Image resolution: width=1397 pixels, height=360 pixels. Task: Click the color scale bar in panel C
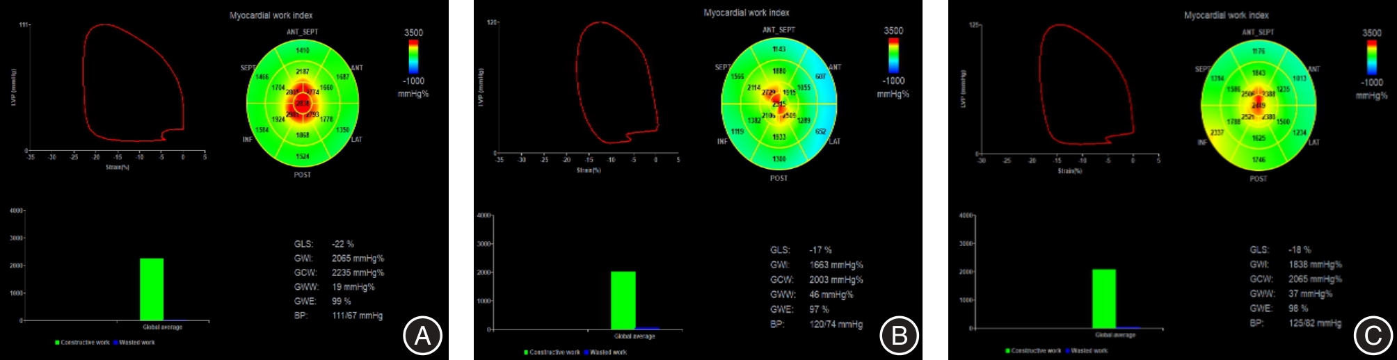coord(1371,57)
